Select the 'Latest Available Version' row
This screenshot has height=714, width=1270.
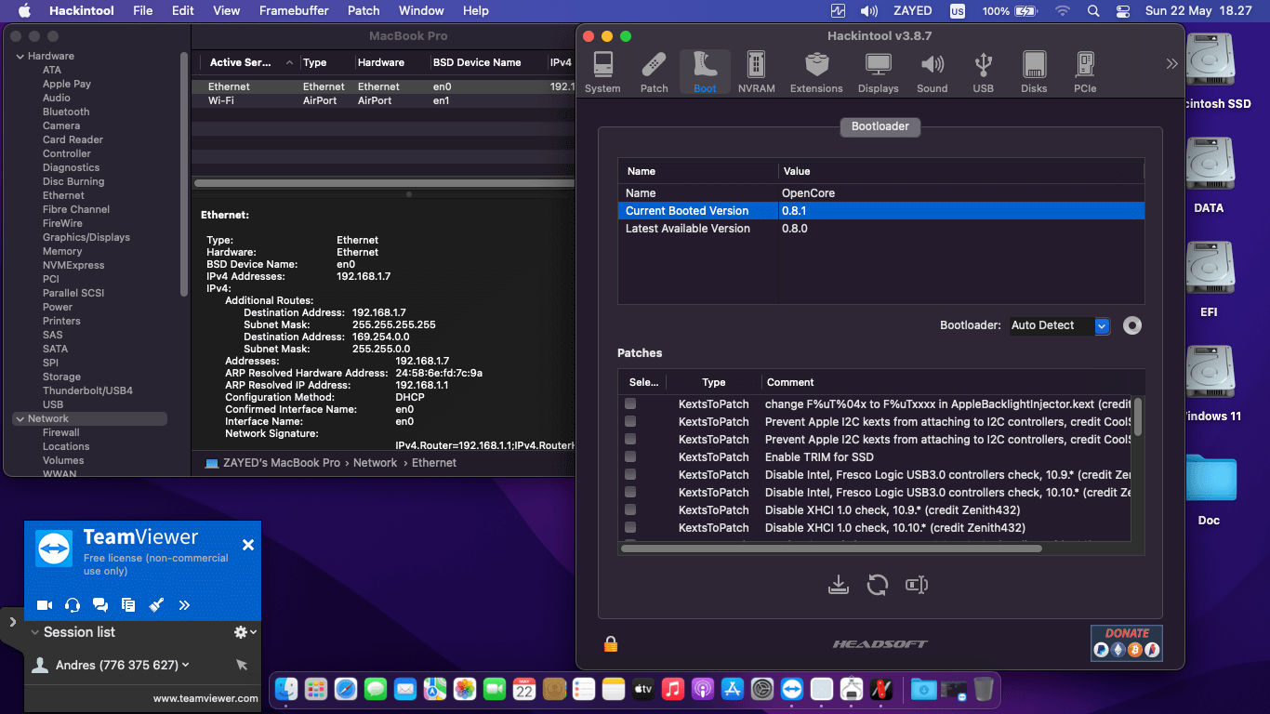pyautogui.click(x=880, y=229)
